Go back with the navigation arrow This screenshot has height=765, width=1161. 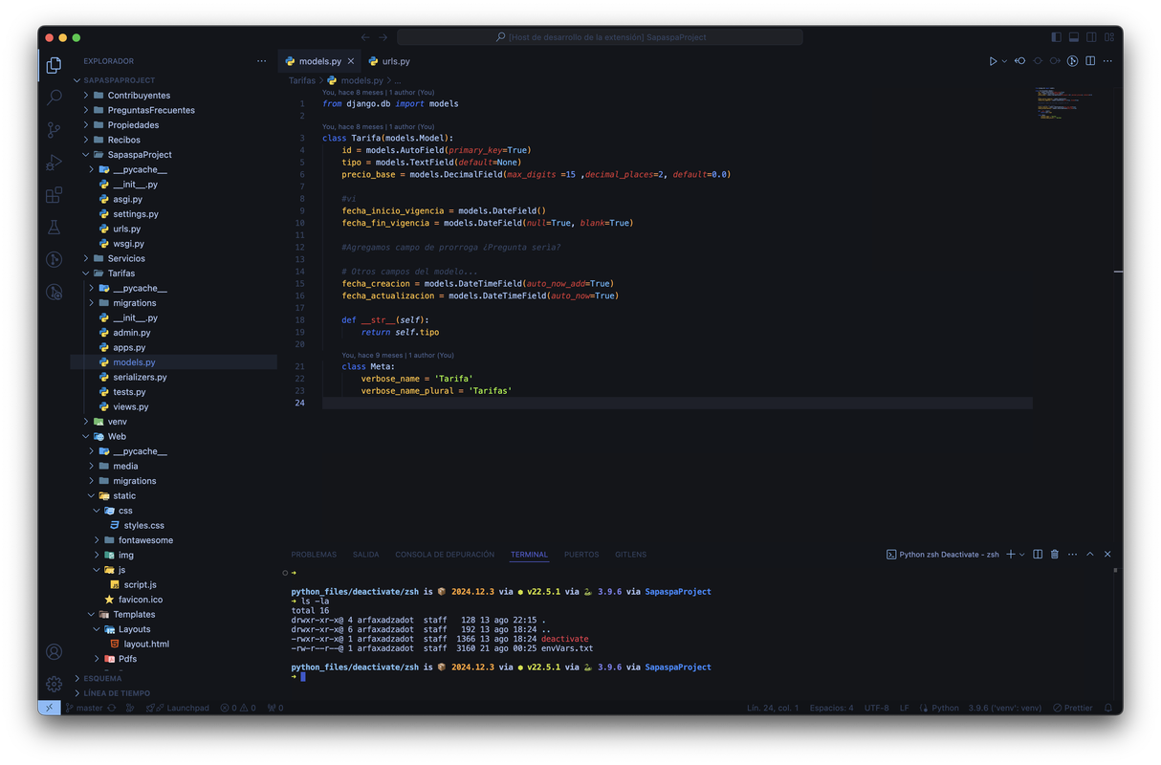pos(365,37)
